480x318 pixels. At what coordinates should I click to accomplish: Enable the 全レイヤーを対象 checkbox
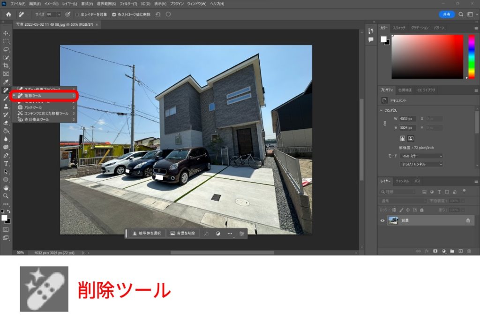pyautogui.click(x=77, y=15)
